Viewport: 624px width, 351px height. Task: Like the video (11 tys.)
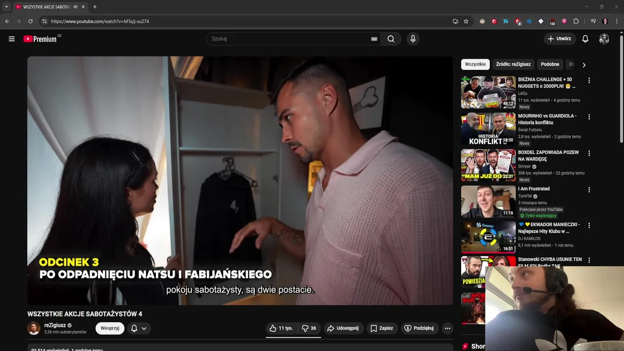[281, 328]
